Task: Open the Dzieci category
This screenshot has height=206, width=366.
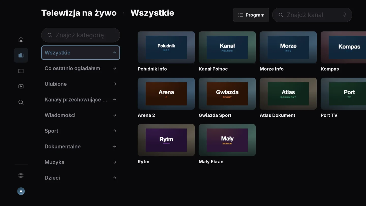Action: point(81,178)
